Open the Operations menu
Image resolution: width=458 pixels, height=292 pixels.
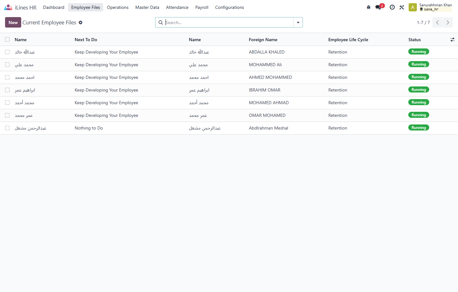coord(118,7)
